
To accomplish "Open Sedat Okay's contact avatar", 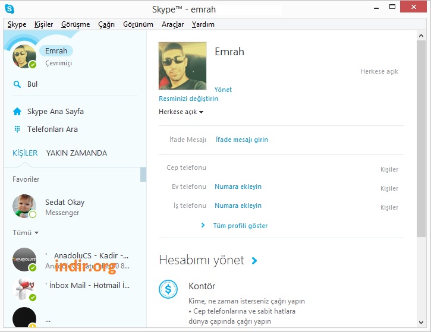I will 24,206.
